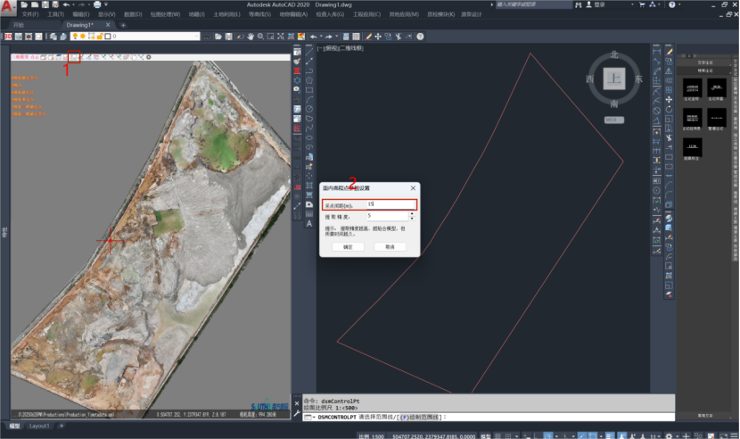This screenshot has height=439, width=740.
Task: Click the help question mark icon
Action: [420, 37]
